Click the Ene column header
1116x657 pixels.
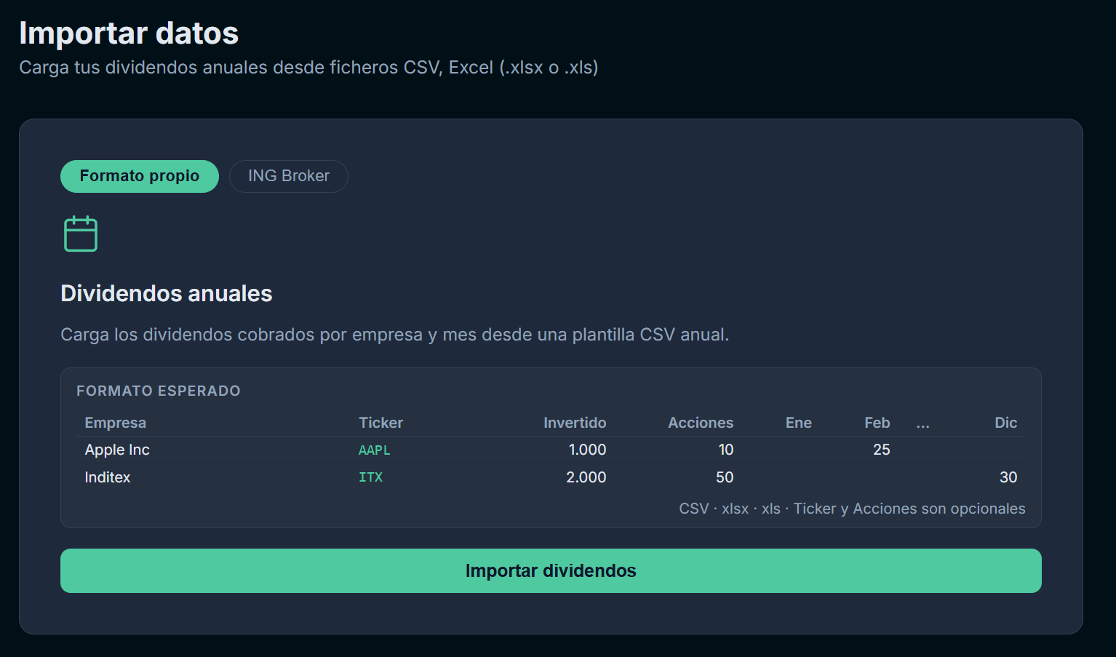(x=799, y=423)
